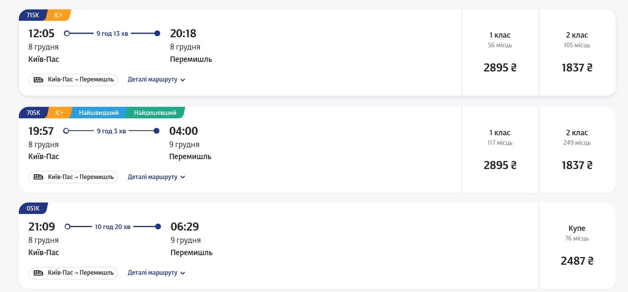The width and height of the screenshot is (628, 292).
Task: Click train icon in 051К route chip
Action: click(39, 273)
